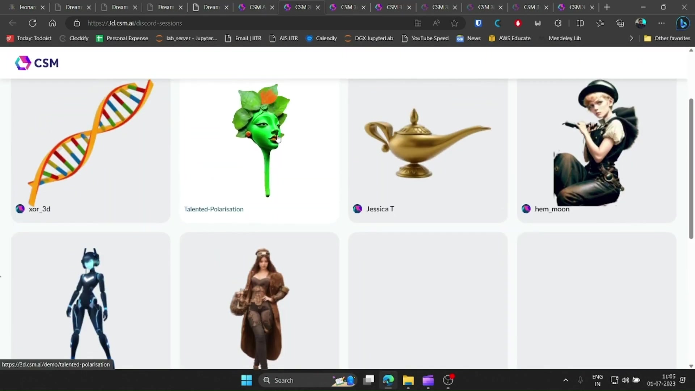Click the Bing Copilot icon in toolbar
The width and height of the screenshot is (695, 391).
(683, 23)
